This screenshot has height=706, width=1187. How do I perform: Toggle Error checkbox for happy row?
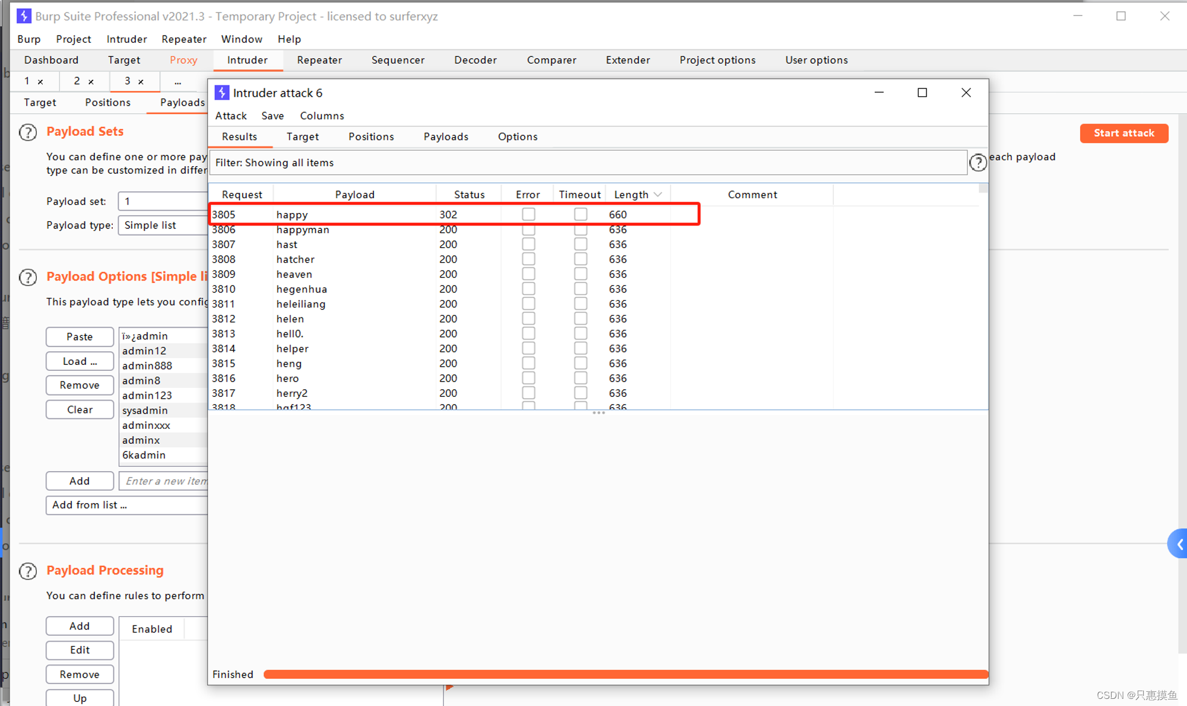pos(528,214)
